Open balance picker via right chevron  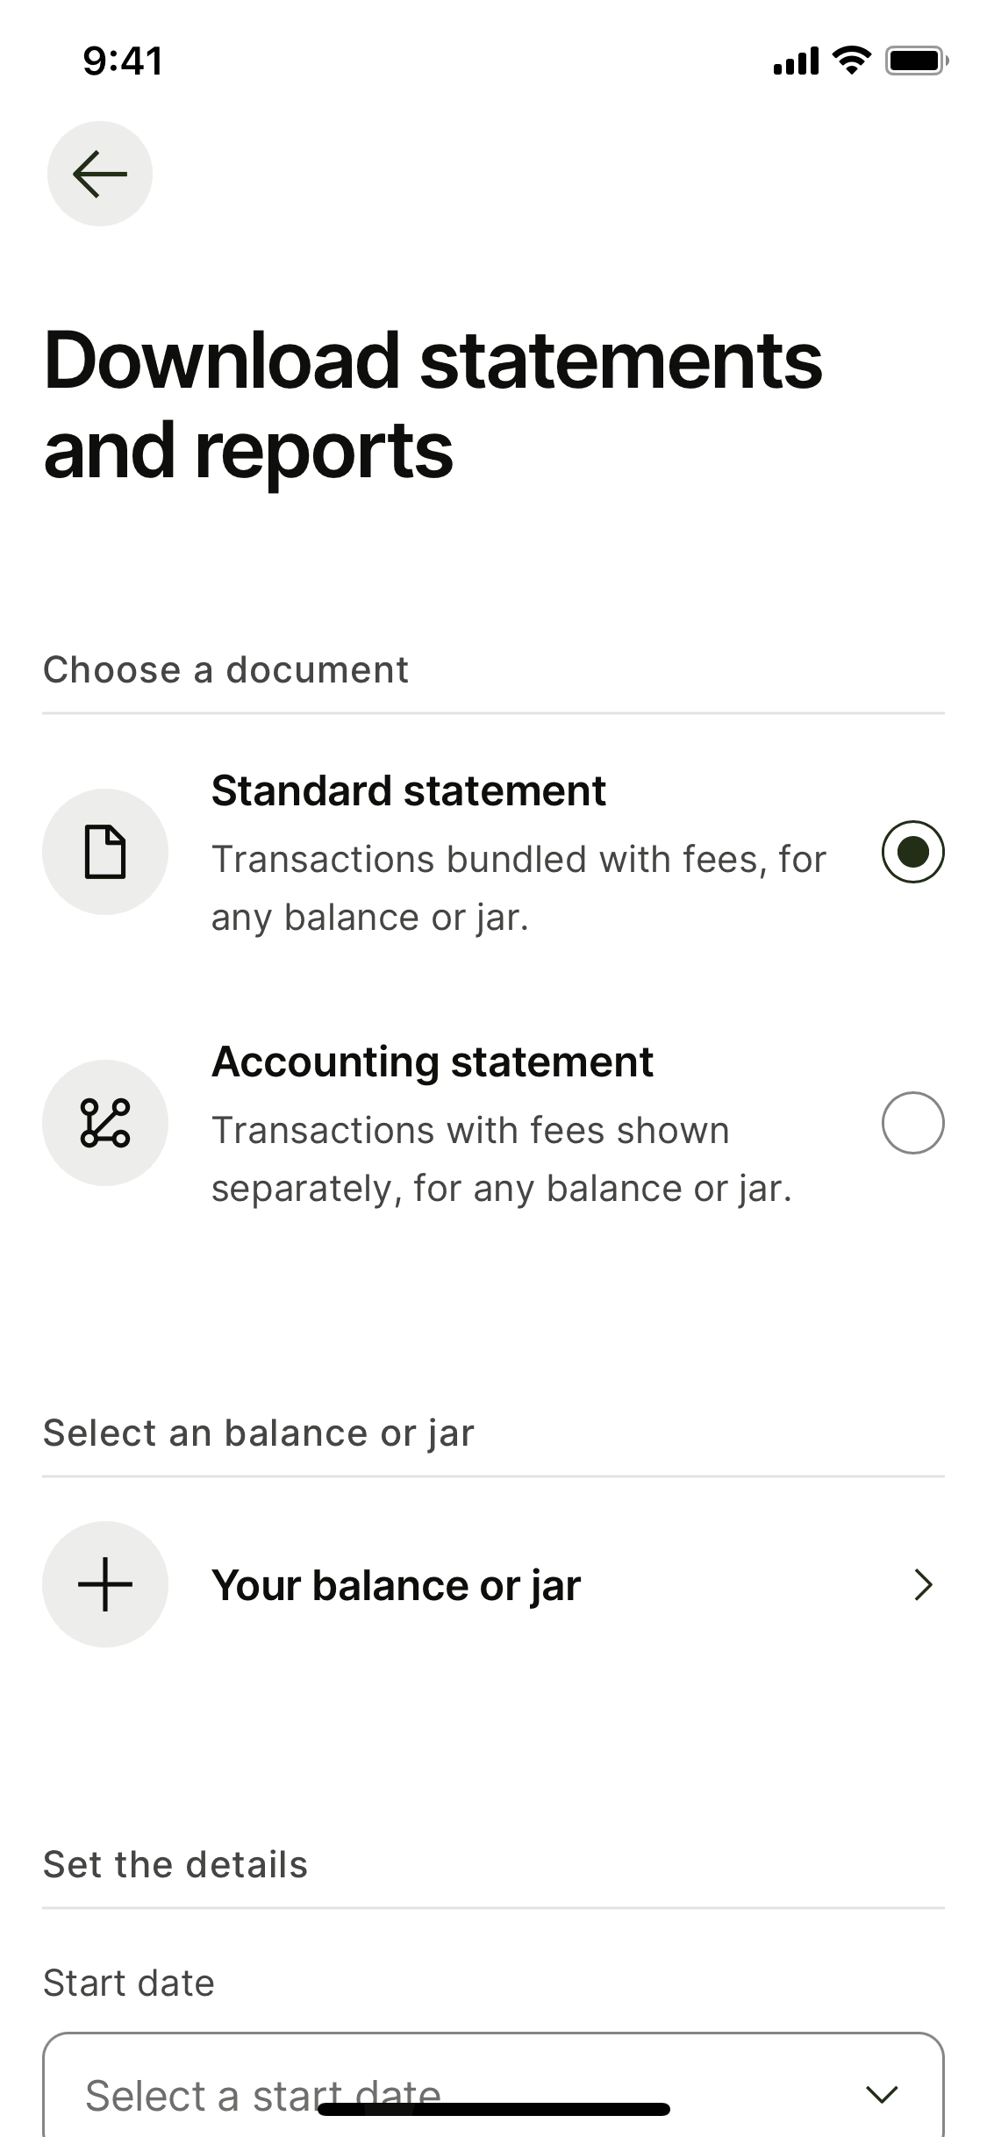(923, 1585)
